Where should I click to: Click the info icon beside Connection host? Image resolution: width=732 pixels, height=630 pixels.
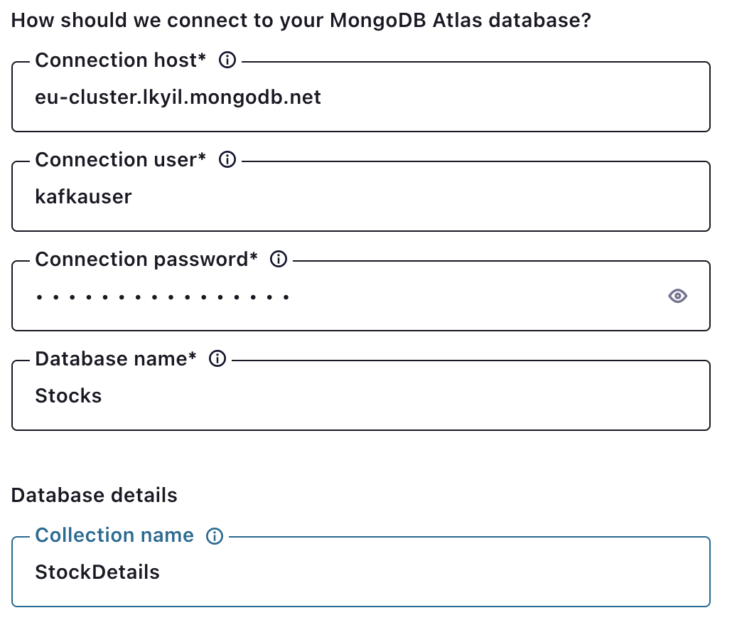(x=227, y=60)
